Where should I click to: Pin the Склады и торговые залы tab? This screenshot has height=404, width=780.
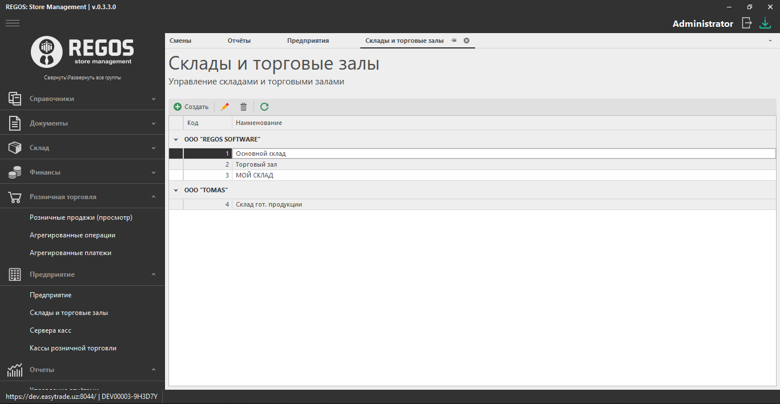pyautogui.click(x=454, y=41)
